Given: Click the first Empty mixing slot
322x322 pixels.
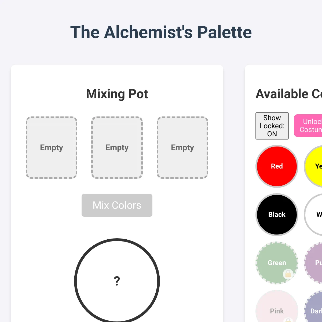Looking at the screenshot, I should 52,148.
